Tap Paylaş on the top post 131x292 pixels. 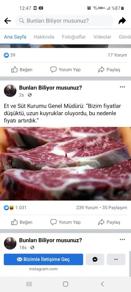pyautogui.click(x=109, y=70)
